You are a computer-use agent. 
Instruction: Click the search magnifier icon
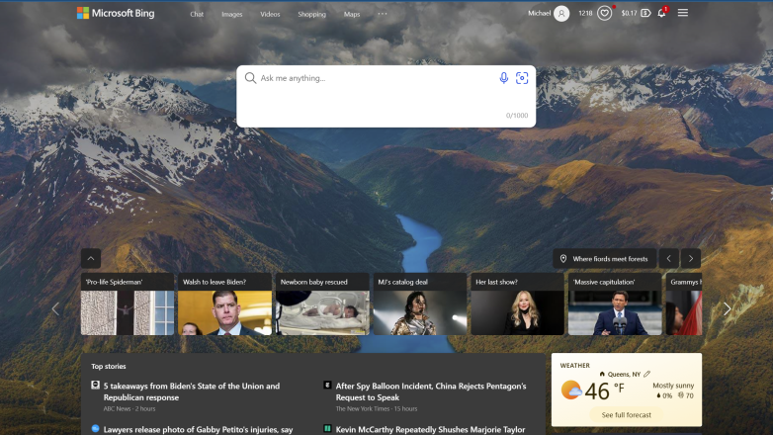coord(250,78)
